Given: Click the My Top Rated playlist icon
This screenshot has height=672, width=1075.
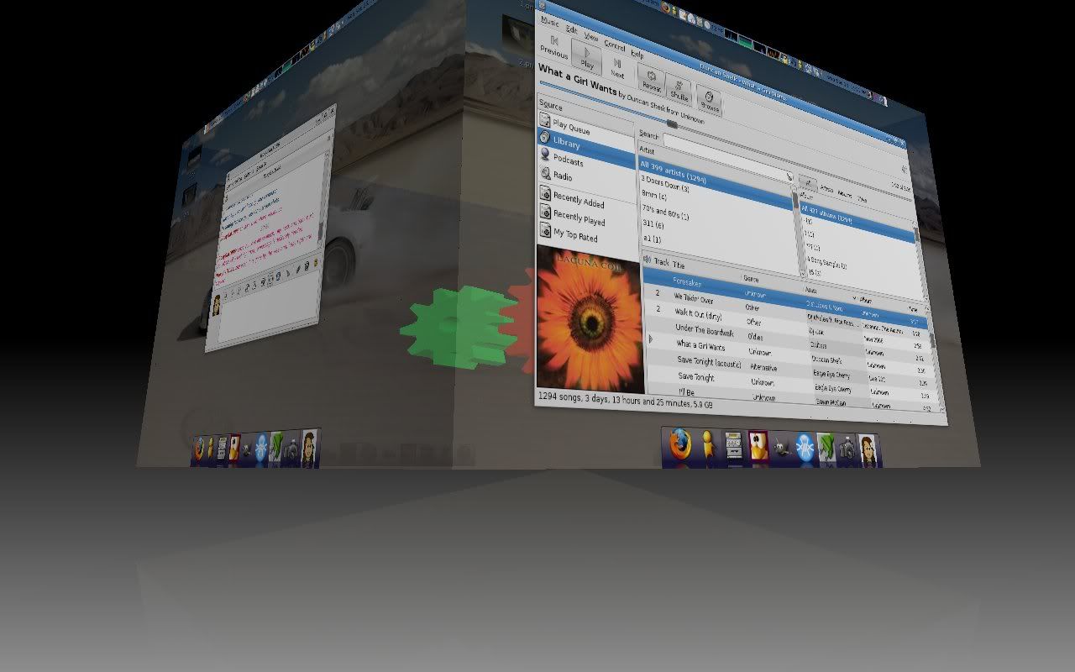Looking at the screenshot, I should click(x=545, y=229).
